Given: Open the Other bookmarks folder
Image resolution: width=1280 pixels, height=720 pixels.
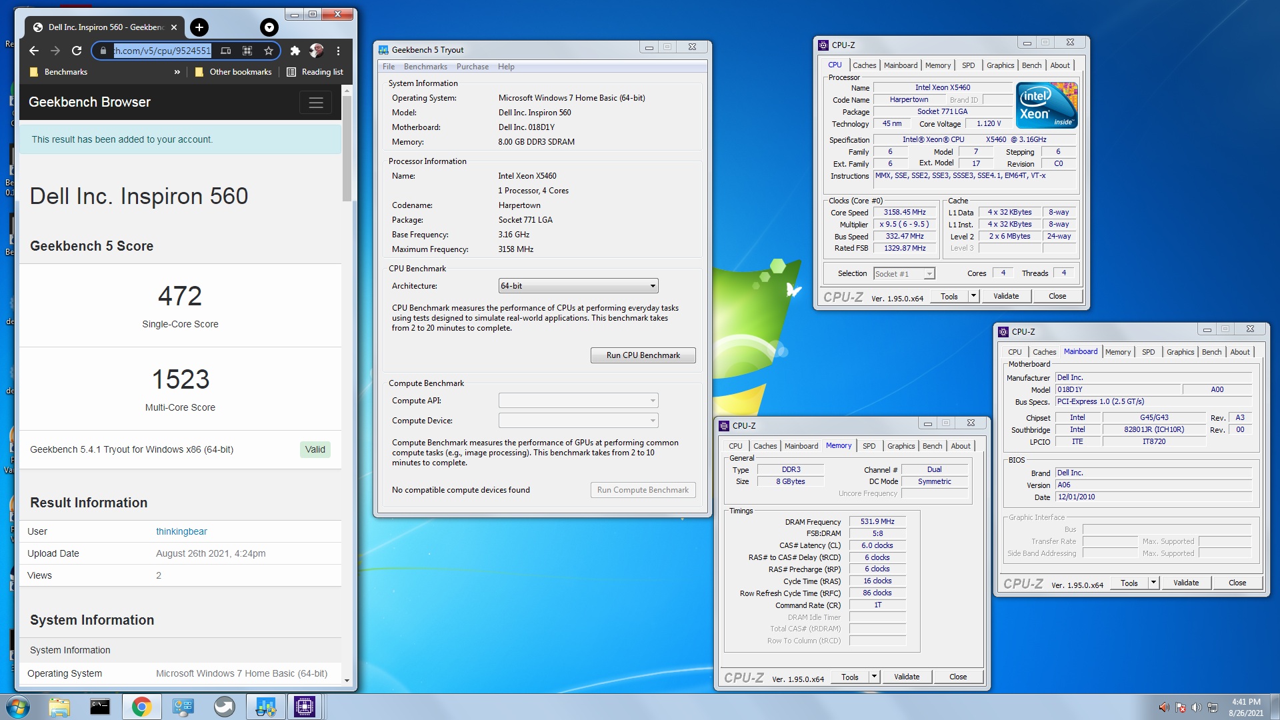Looking at the screenshot, I should tap(233, 72).
